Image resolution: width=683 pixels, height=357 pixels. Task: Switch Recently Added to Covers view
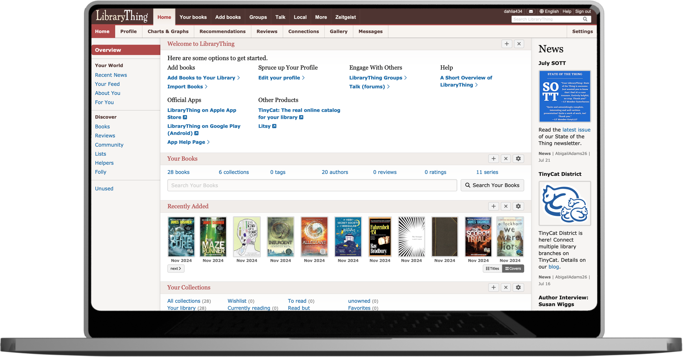pyautogui.click(x=513, y=269)
